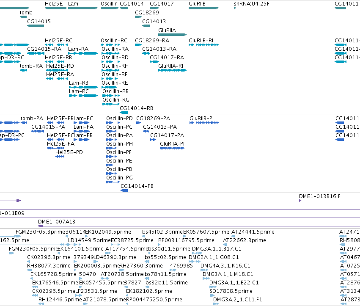Select the Oscillin-PD protein label

(x=119, y=119)
